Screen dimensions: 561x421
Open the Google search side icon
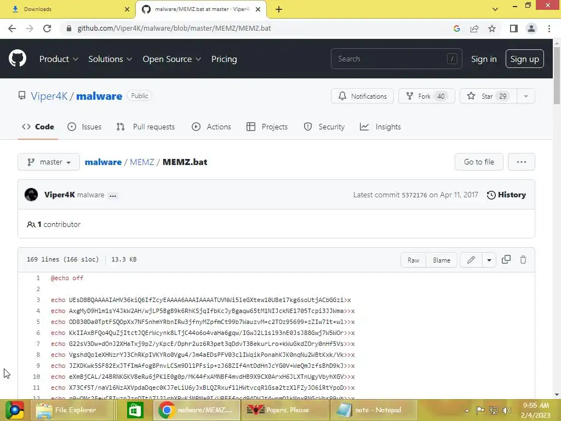tap(456, 29)
